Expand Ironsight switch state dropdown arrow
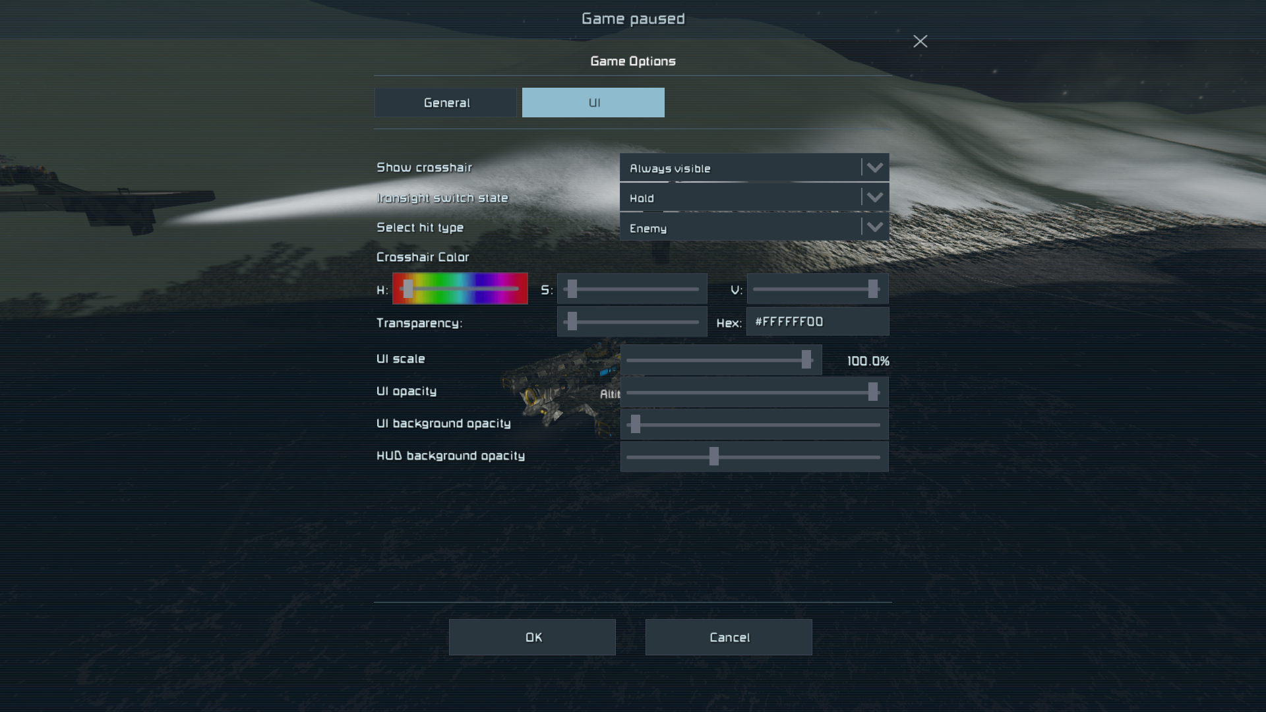This screenshot has height=712, width=1266. pyautogui.click(x=874, y=197)
